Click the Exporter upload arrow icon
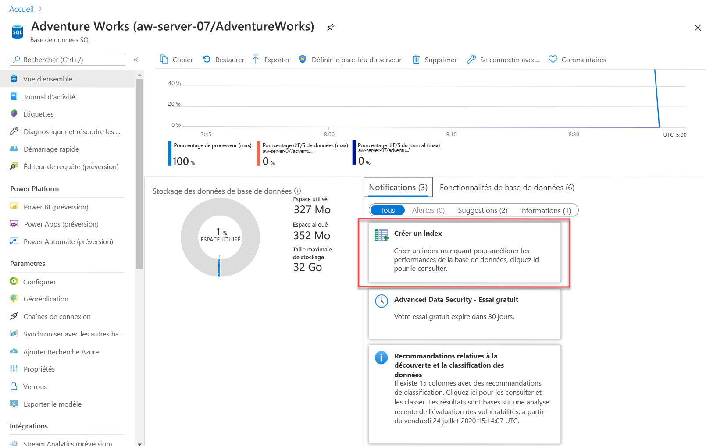Screen dimensions: 706x446 [256, 59]
